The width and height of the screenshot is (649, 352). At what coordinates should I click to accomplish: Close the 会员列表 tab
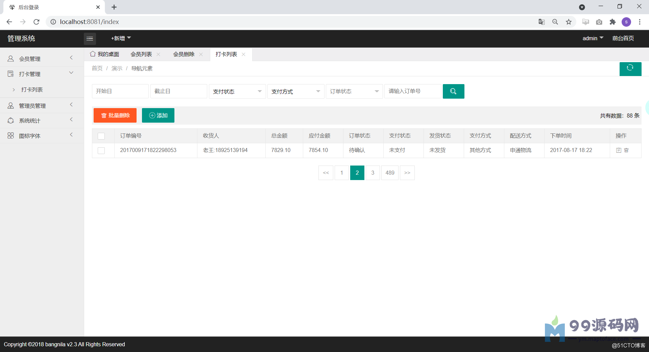pyautogui.click(x=158, y=54)
